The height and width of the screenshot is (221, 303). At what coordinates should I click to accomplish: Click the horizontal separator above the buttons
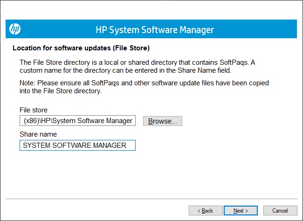tap(151, 199)
